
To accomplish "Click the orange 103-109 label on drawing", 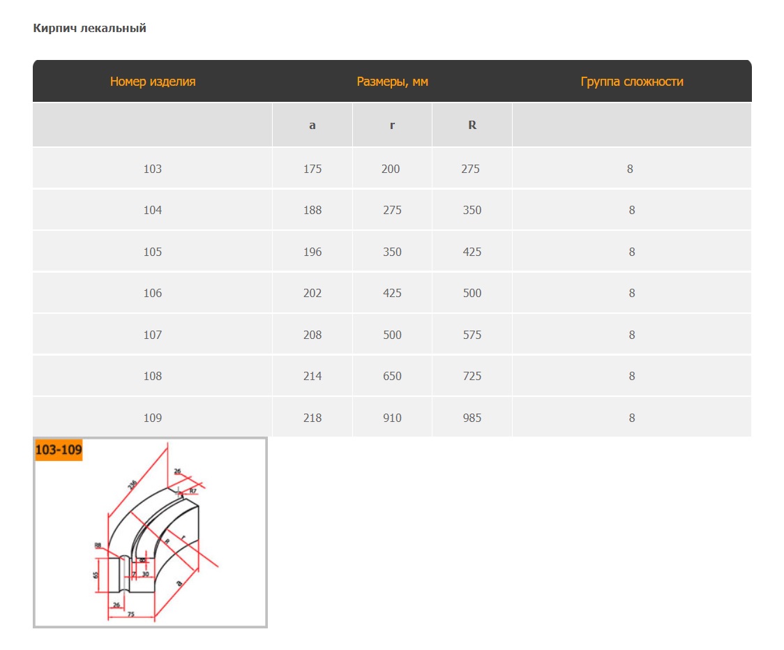I will click(59, 451).
